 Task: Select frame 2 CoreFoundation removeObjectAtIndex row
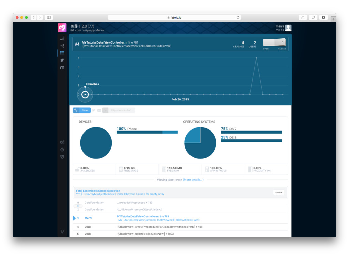[x=180, y=209]
